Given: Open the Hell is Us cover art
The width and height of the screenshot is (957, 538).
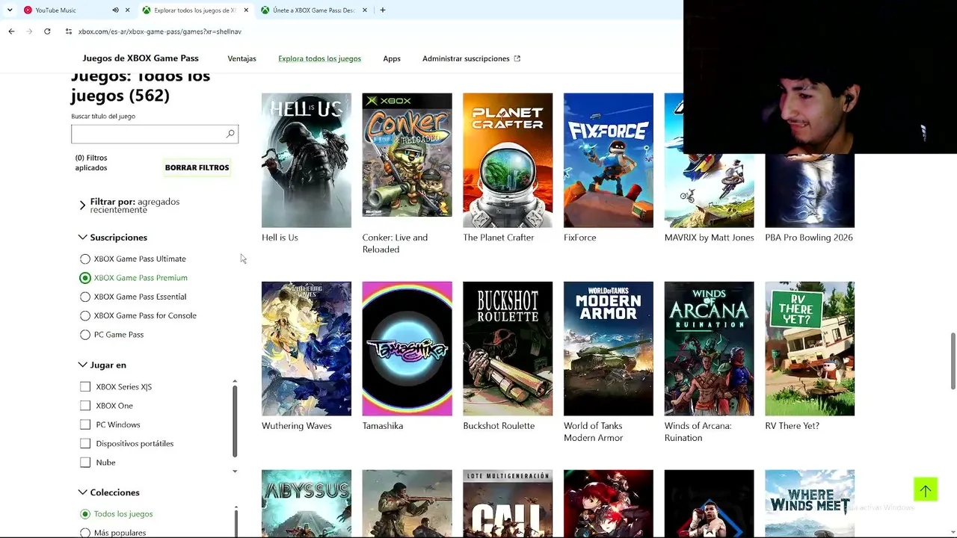Looking at the screenshot, I should pyautogui.click(x=307, y=161).
